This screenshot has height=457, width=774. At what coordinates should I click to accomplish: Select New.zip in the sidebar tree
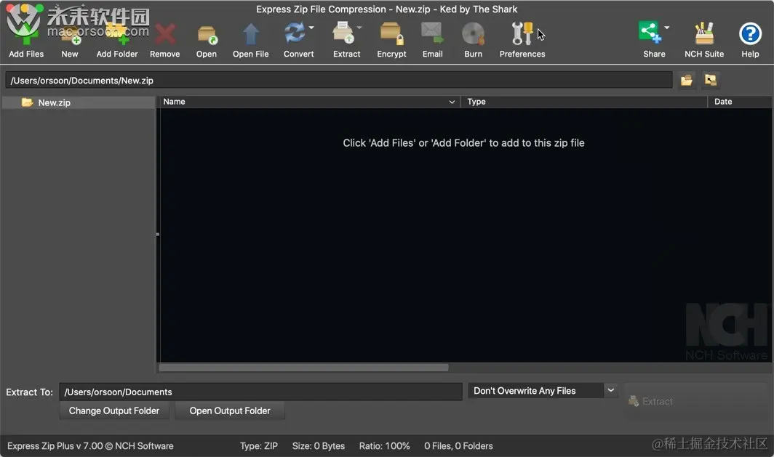(x=55, y=102)
